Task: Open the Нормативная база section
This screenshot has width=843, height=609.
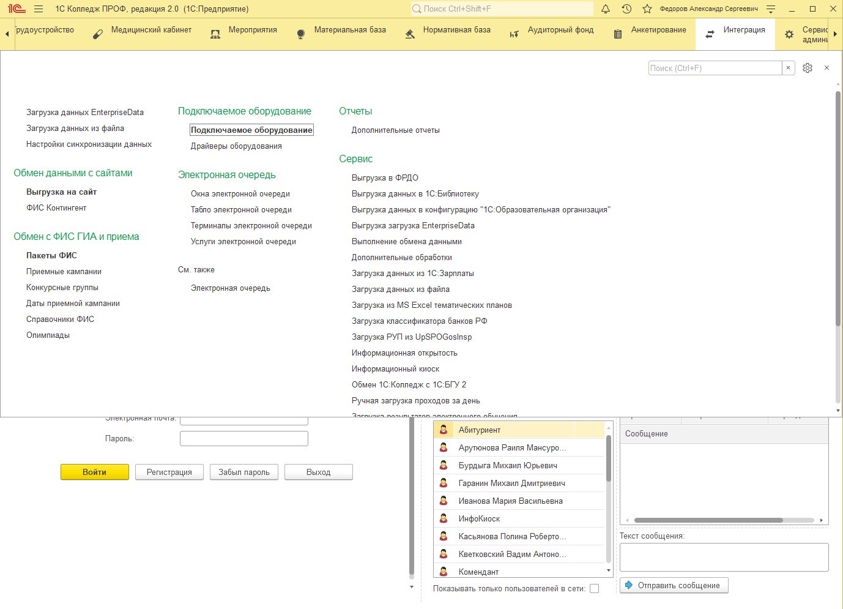Action: tap(447, 34)
